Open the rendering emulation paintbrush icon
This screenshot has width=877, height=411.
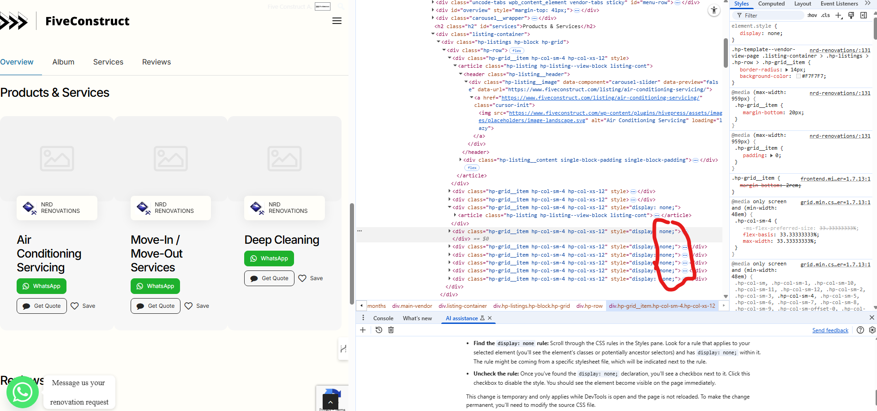851,15
